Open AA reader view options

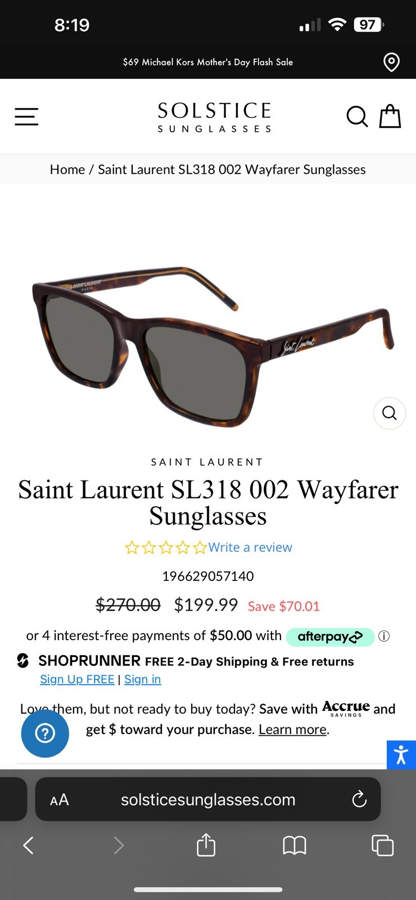(60, 800)
